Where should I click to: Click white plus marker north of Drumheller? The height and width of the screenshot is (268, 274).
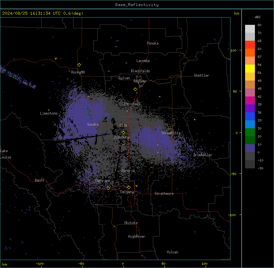point(195,119)
